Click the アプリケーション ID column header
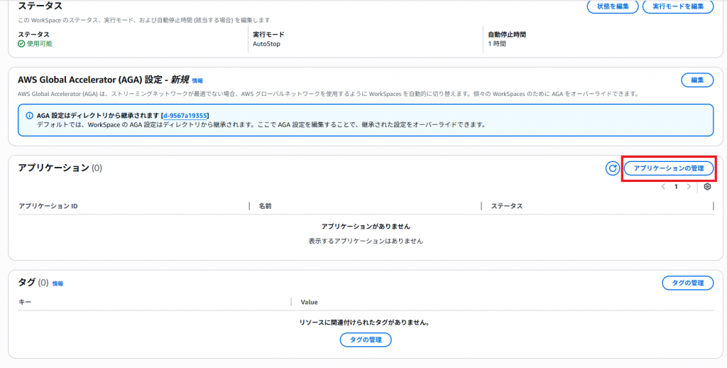 click(x=48, y=206)
